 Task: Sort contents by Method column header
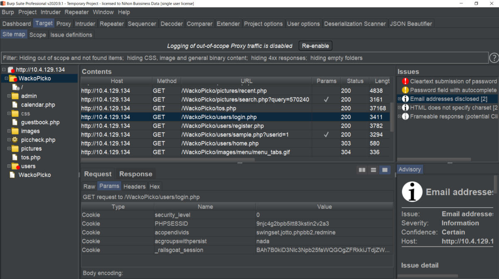167,81
